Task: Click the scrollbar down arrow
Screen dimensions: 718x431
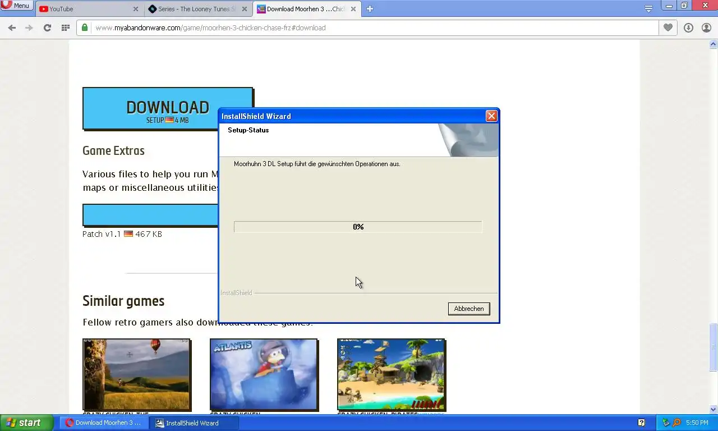Action: click(713, 409)
